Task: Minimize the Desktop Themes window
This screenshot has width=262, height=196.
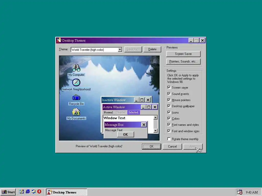Action: tap(191, 40)
